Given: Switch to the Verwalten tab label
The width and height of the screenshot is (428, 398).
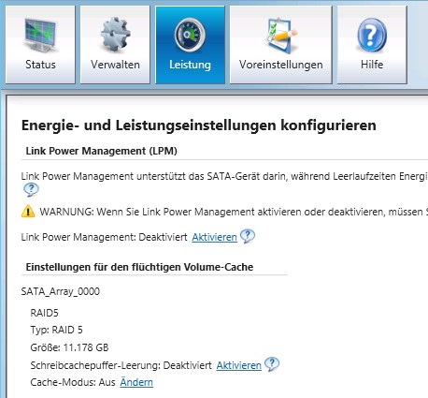Looking at the screenshot, I should (x=115, y=65).
